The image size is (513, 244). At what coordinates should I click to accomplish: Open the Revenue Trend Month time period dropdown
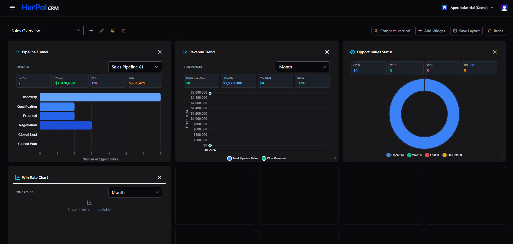[303, 67]
